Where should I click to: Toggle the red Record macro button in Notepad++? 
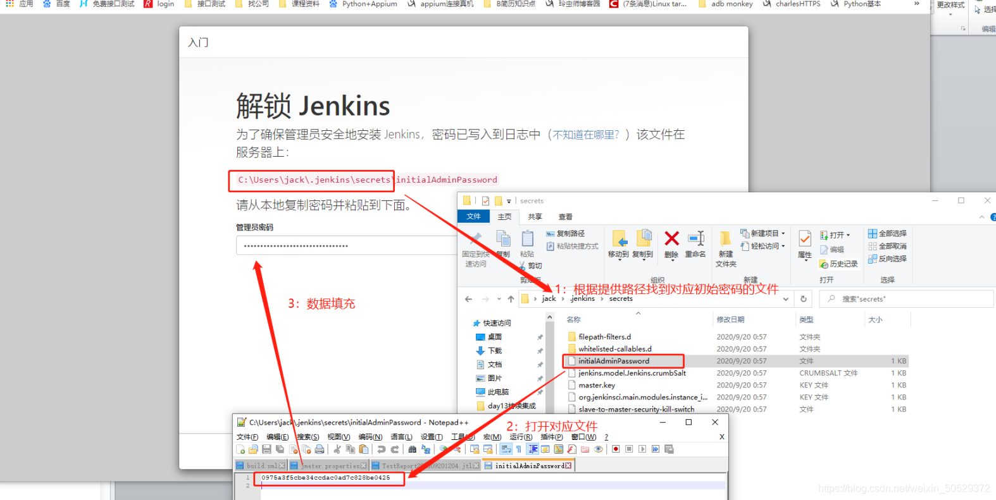click(616, 449)
